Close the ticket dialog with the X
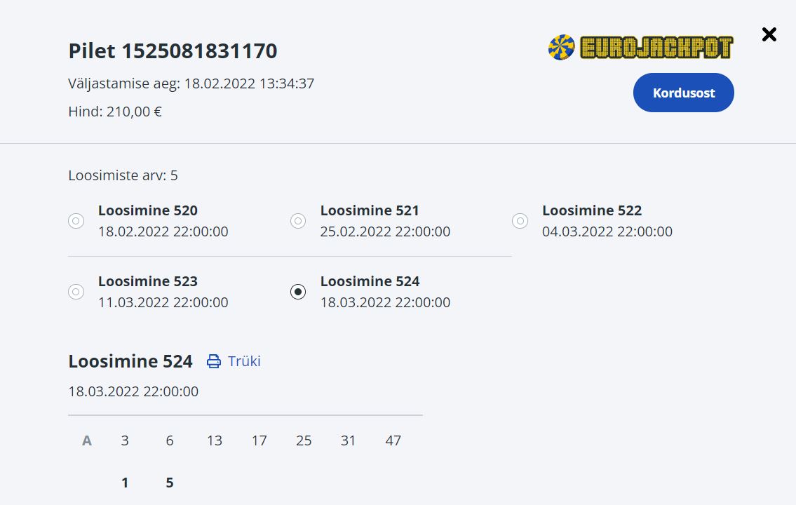This screenshot has width=796, height=505. pyautogui.click(x=769, y=34)
